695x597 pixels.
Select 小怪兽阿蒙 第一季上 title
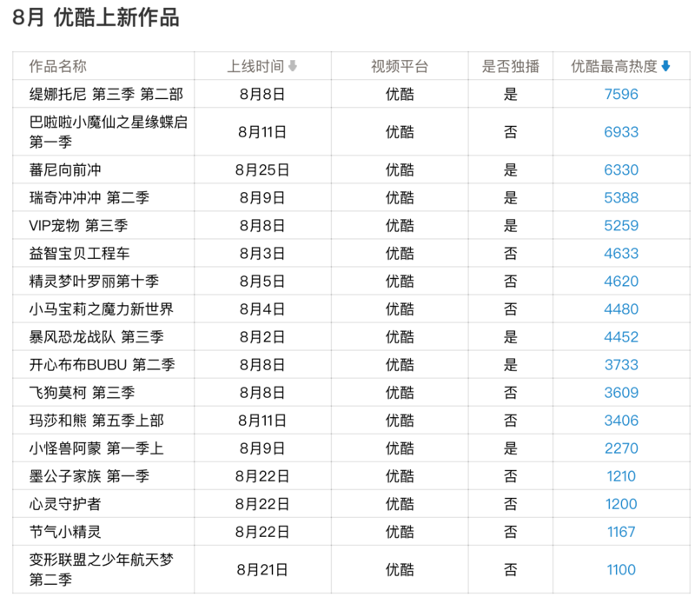tap(96, 448)
